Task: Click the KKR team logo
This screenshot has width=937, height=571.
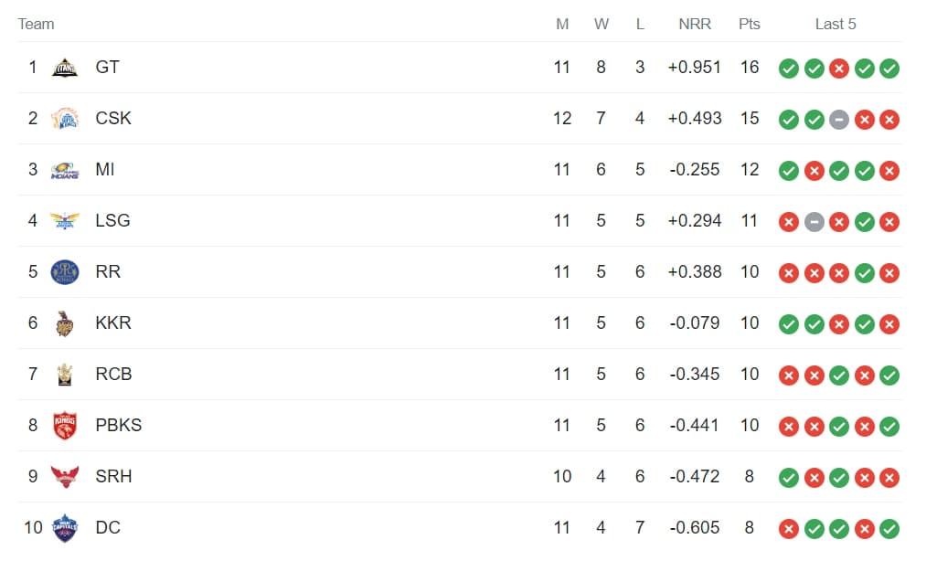Action: 65,323
